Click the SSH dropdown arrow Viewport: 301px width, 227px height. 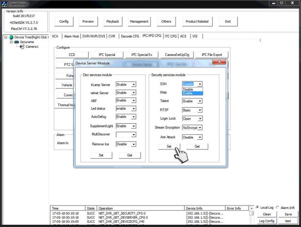[200, 84]
